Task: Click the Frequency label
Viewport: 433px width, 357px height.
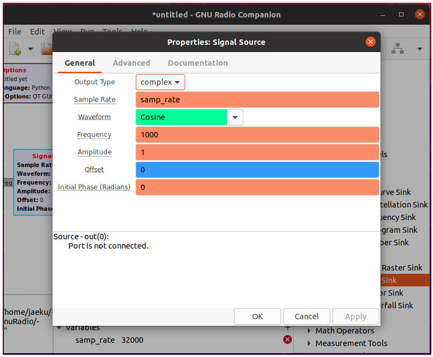Action: (x=94, y=135)
